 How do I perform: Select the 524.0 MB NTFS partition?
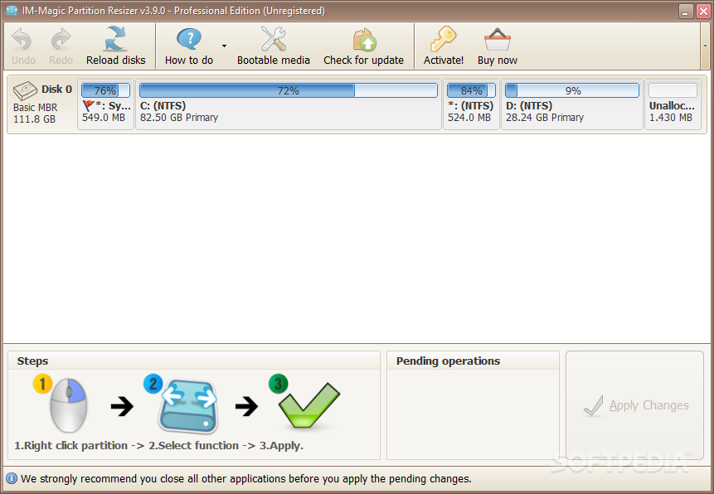pos(471,104)
